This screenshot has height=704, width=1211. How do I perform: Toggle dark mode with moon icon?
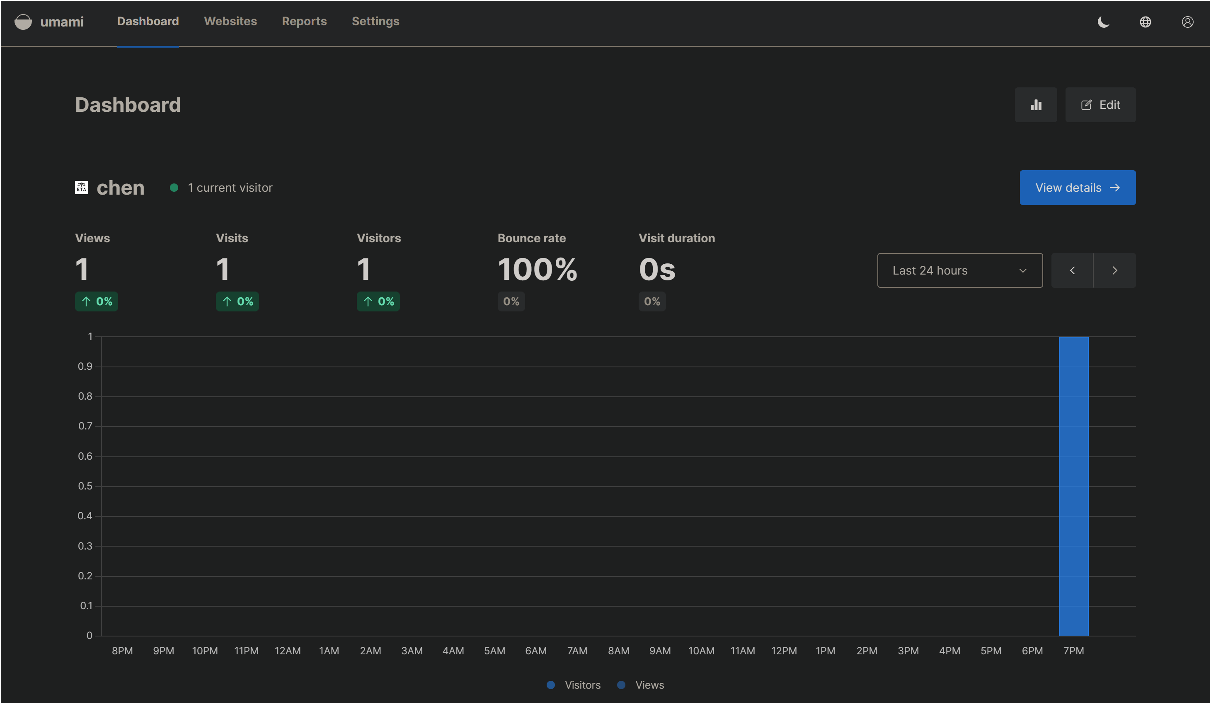click(x=1103, y=22)
